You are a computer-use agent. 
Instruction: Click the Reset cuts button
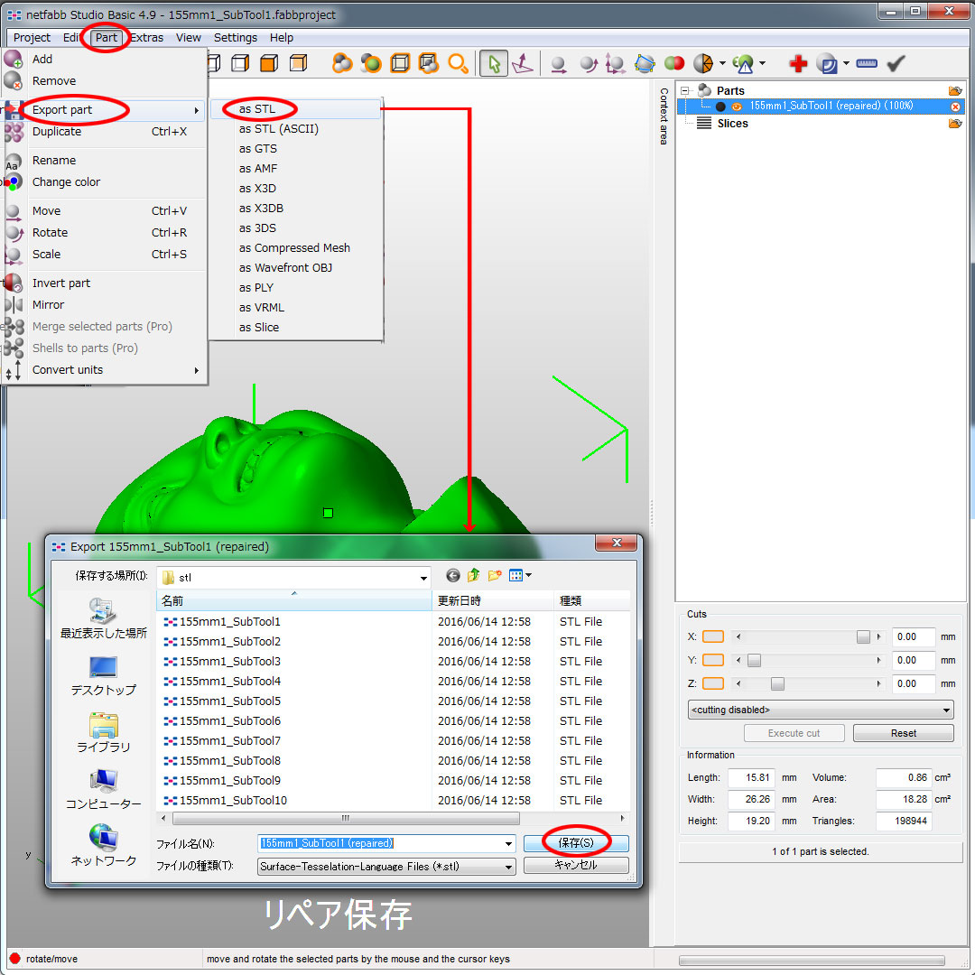[x=903, y=734]
